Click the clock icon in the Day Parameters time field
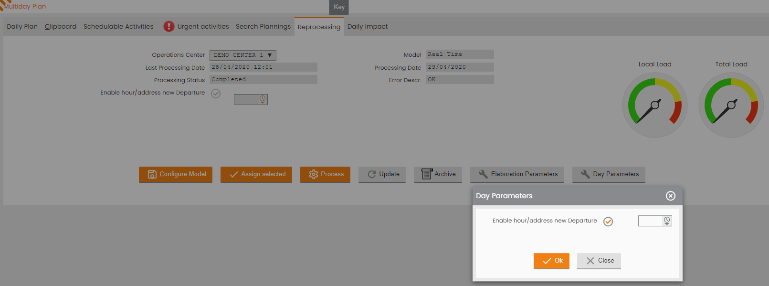The width and height of the screenshot is (769, 286). pyautogui.click(x=667, y=221)
